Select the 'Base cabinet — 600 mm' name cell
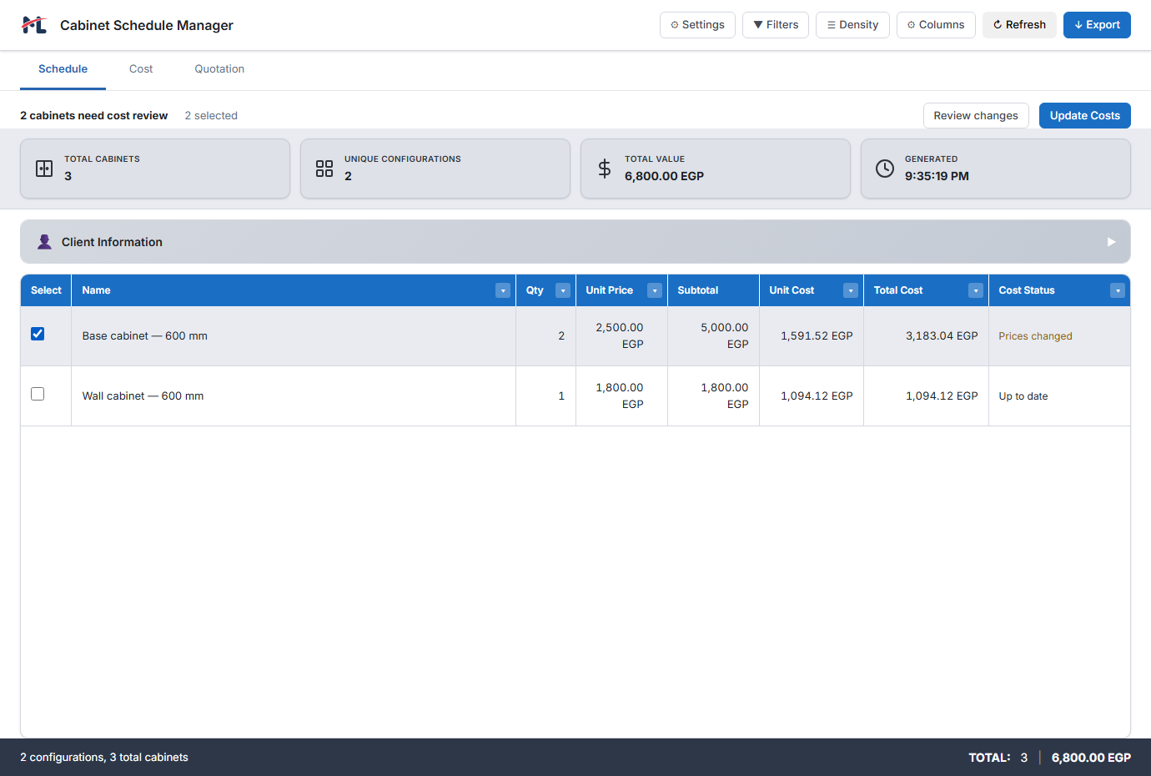Viewport: 1151px width, 776px height. pyautogui.click(x=294, y=336)
